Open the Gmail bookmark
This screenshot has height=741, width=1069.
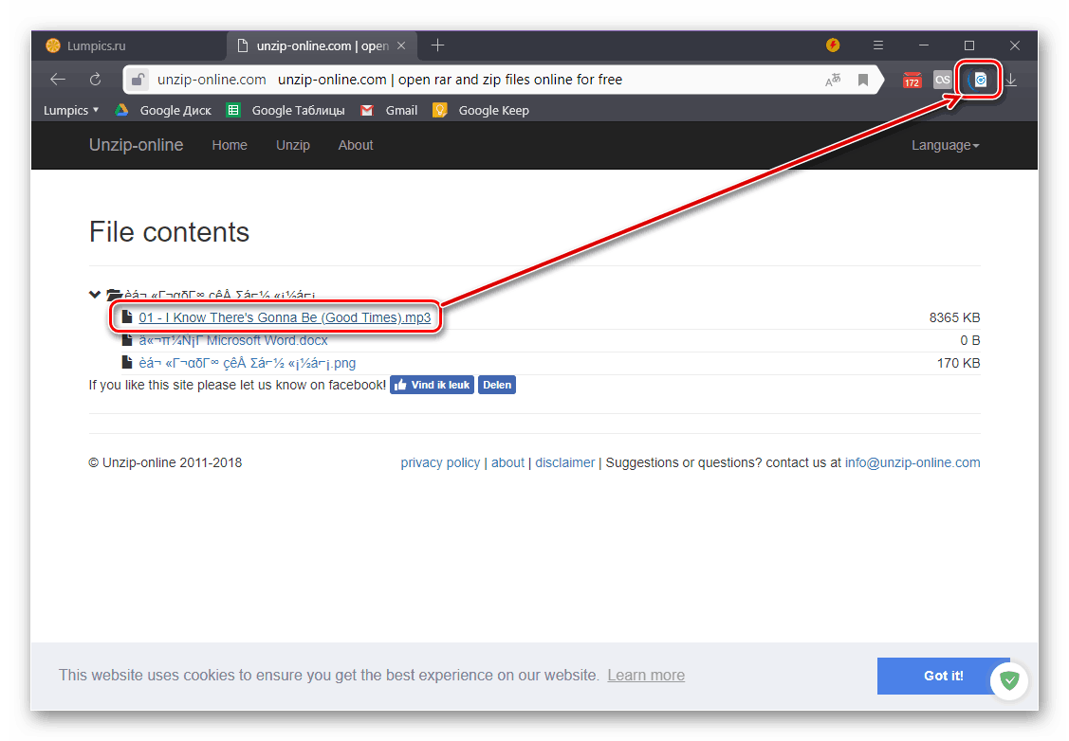coord(389,110)
